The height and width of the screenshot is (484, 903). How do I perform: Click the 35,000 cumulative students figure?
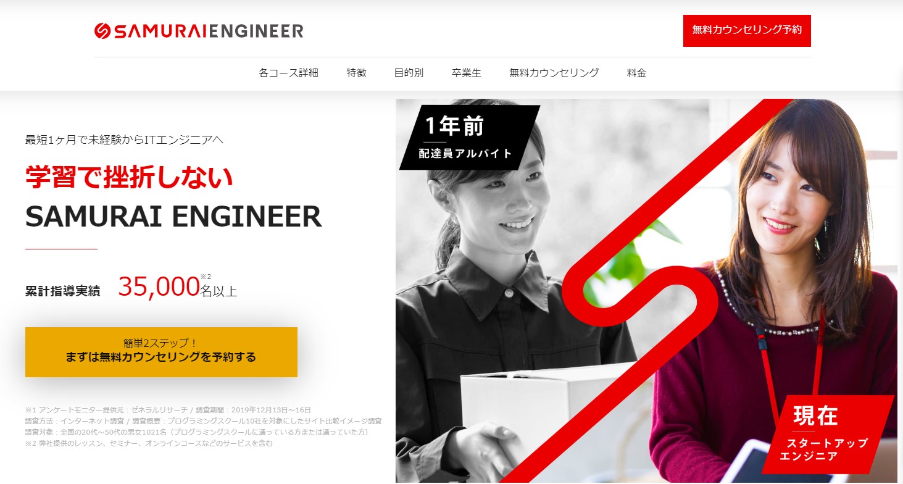click(x=159, y=286)
